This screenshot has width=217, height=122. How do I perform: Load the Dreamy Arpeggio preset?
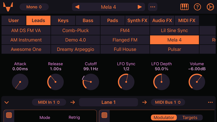click(75, 49)
